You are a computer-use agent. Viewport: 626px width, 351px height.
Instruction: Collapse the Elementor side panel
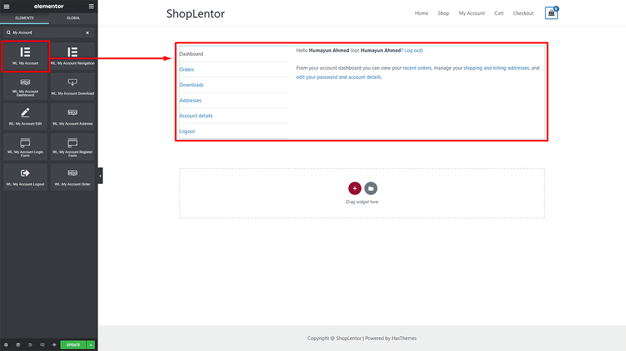(100, 175)
